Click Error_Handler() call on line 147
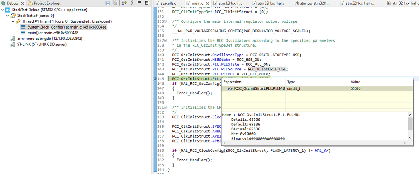Image resolution: width=419 pixels, height=174 pixels. (193, 93)
